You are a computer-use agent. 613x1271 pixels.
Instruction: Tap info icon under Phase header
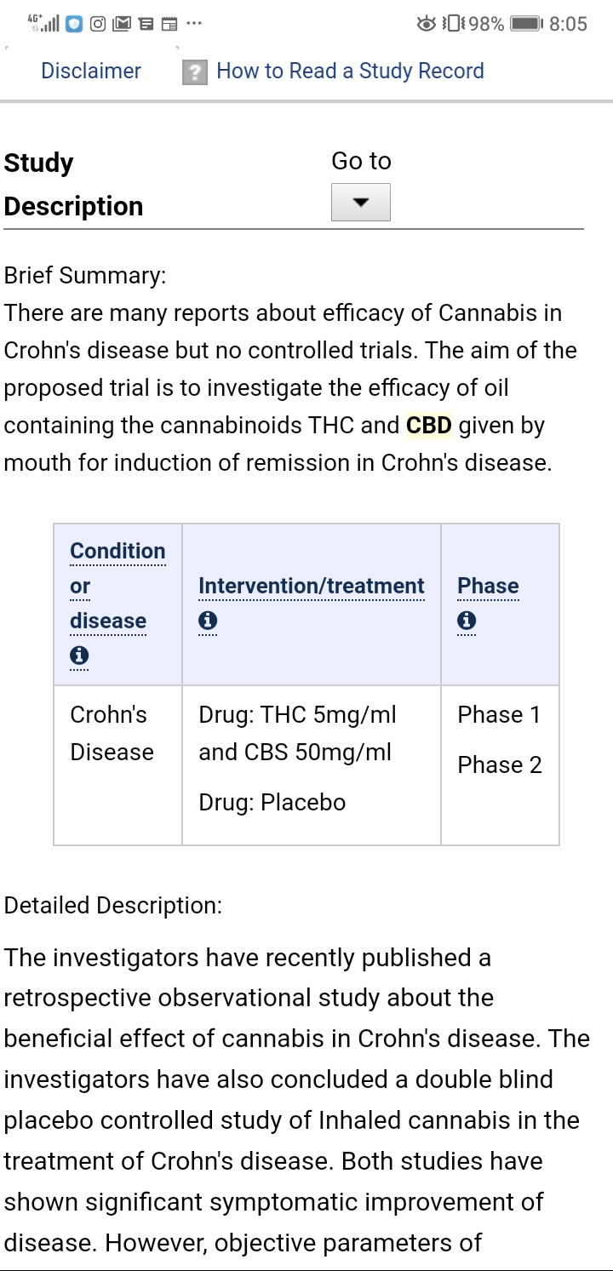click(x=467, y=621)
